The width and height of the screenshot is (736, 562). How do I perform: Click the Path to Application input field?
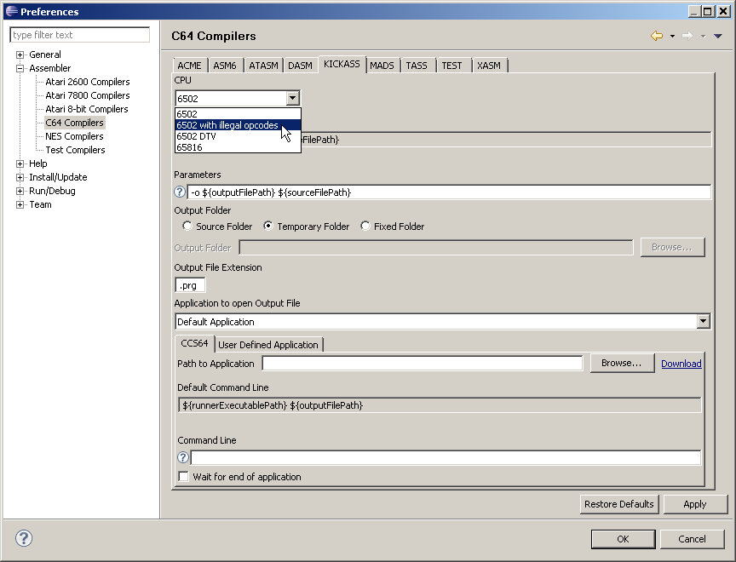[x=423, y=364]
